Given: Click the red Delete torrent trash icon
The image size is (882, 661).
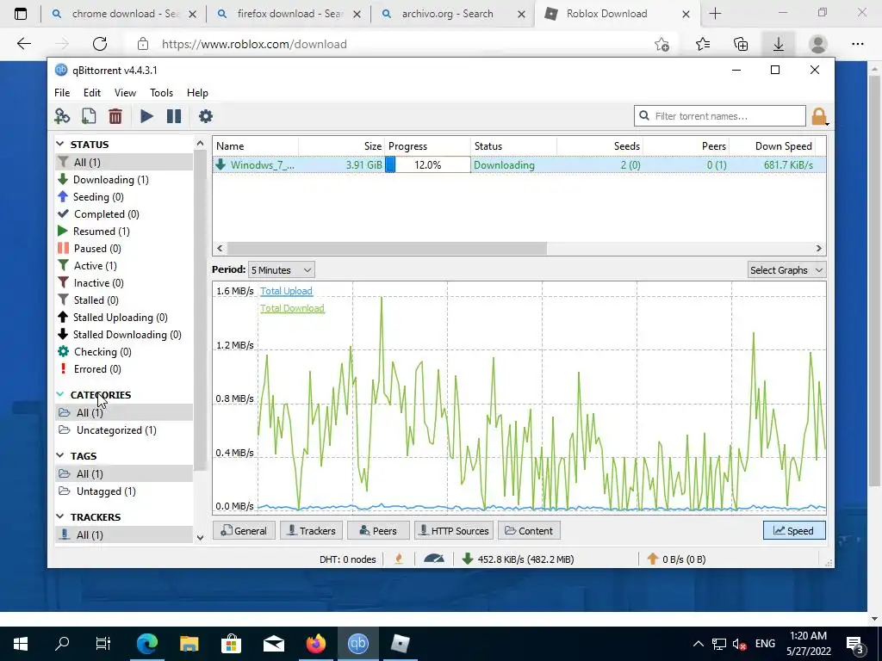Looking at the screenshot, I should tap(115, 116).
